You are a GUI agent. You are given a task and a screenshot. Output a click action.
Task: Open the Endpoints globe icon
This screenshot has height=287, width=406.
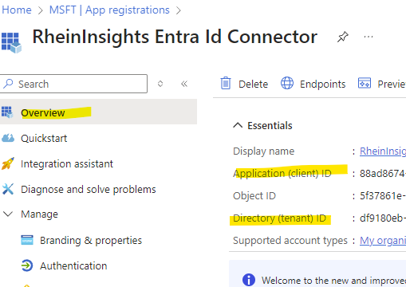[287, 83]
